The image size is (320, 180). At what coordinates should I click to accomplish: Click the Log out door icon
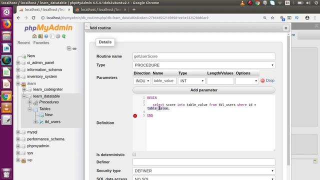(x=40, y=36)
